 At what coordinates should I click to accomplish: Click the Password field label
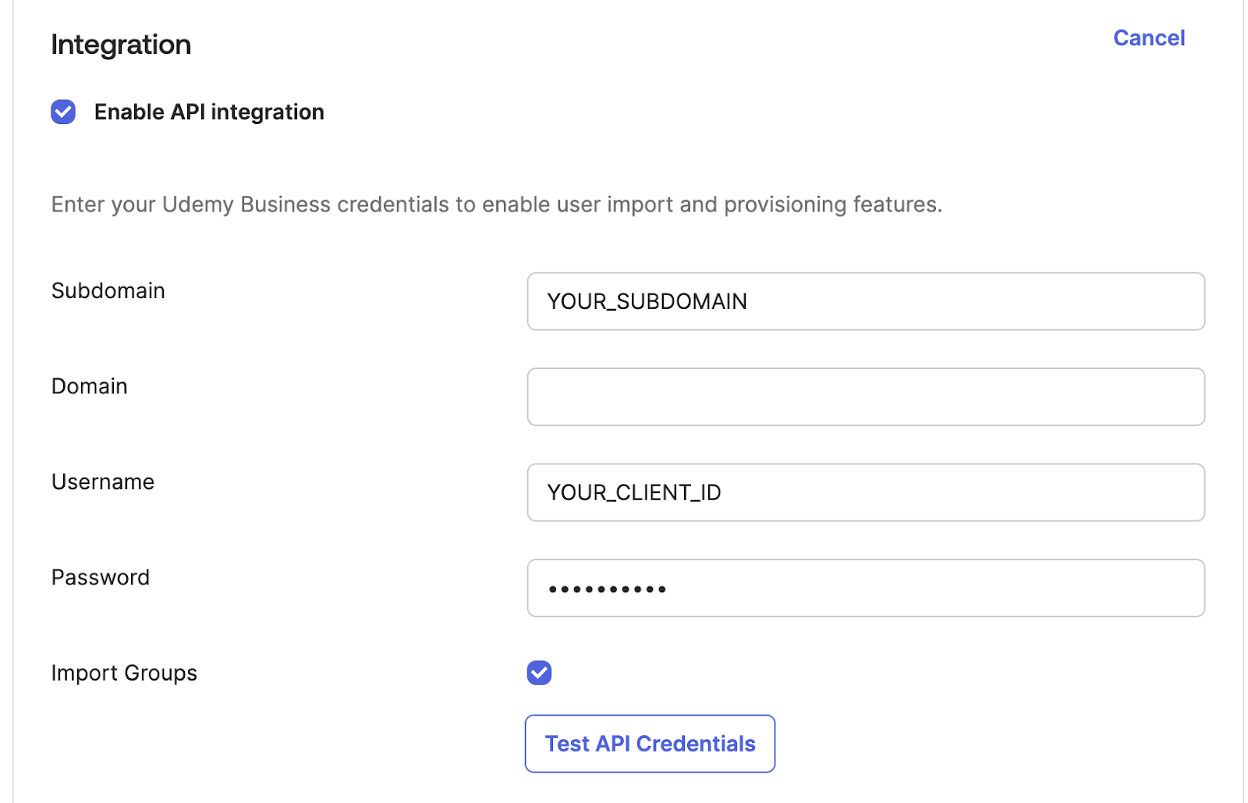[x=100, y=577]
